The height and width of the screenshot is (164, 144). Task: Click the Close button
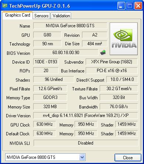coord(128,157)
